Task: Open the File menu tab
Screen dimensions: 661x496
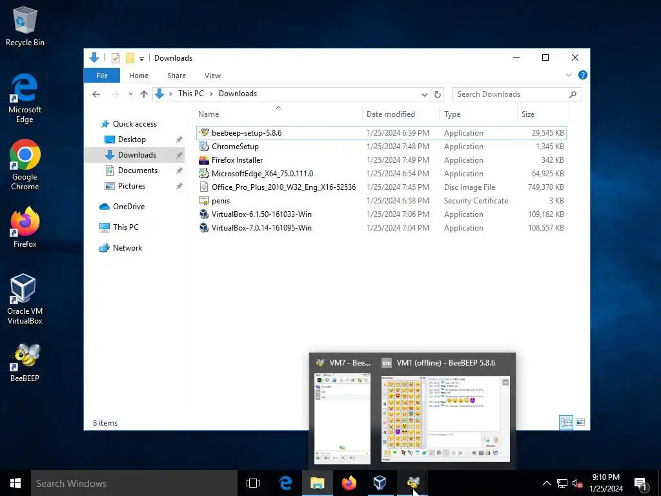Action: point(101,76)
